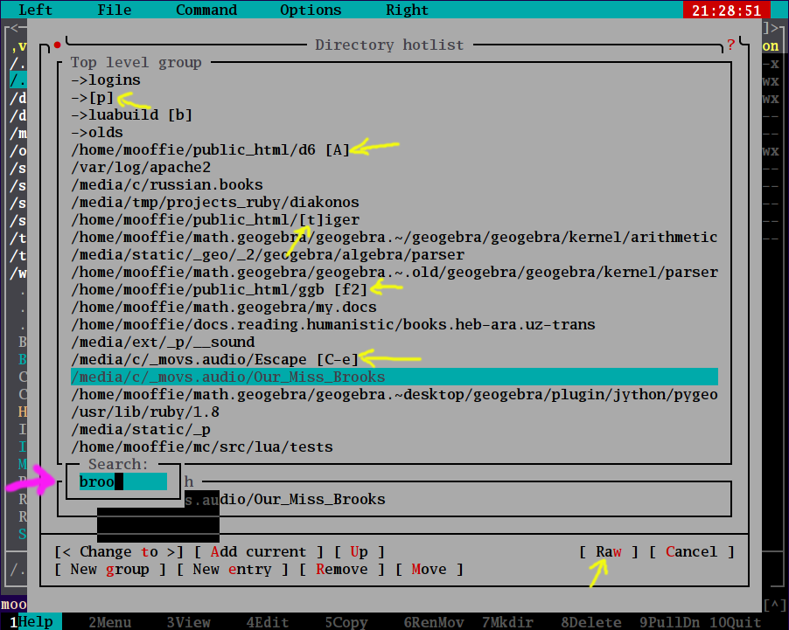Click the 10Quit function key
This screenshot has width=789, height=630.
click(x=735, y=622)
